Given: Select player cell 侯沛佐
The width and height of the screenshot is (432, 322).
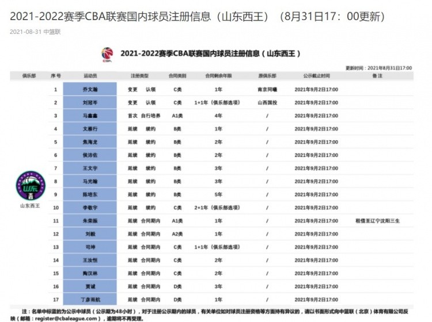Looking at the screenshot, I should point(90,155).
